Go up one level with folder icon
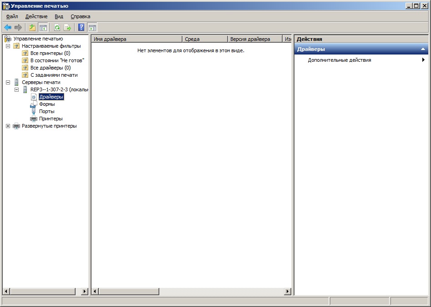 32,27
